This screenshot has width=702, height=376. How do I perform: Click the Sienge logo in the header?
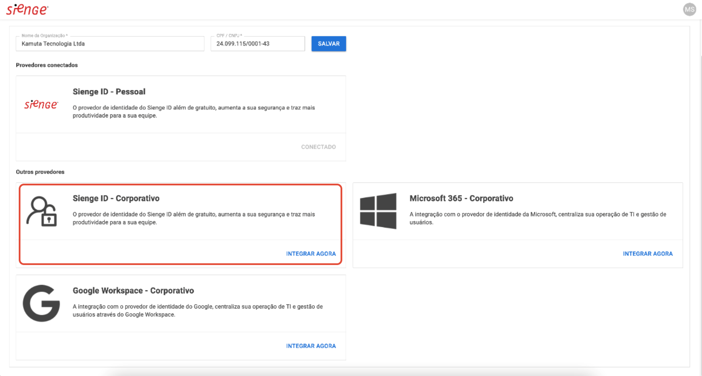(x=27, y=10)
